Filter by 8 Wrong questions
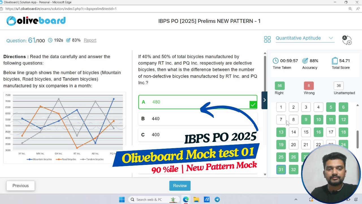Screen dimensions: 362x204 tap(309, 86)
